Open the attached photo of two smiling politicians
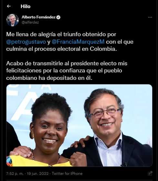This screenshot has height=181, width=158. 79,125
